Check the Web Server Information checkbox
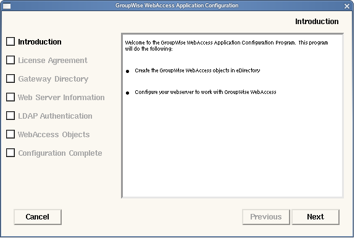This screenshot has width=355, height=238. coord(10,97)
